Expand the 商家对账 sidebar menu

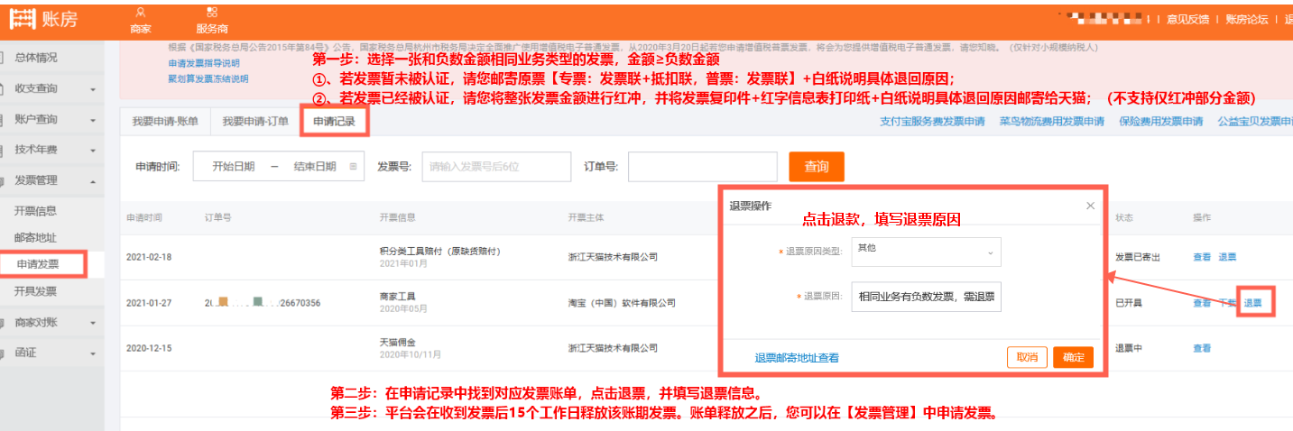pos(92,323)
